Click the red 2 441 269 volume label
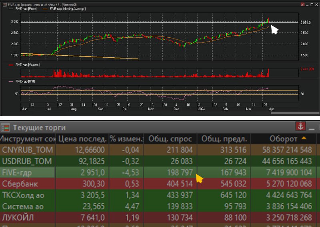Image resolution: width=320 pixels, height=227 pixels. pyautogui.click(x=307, y=69)
